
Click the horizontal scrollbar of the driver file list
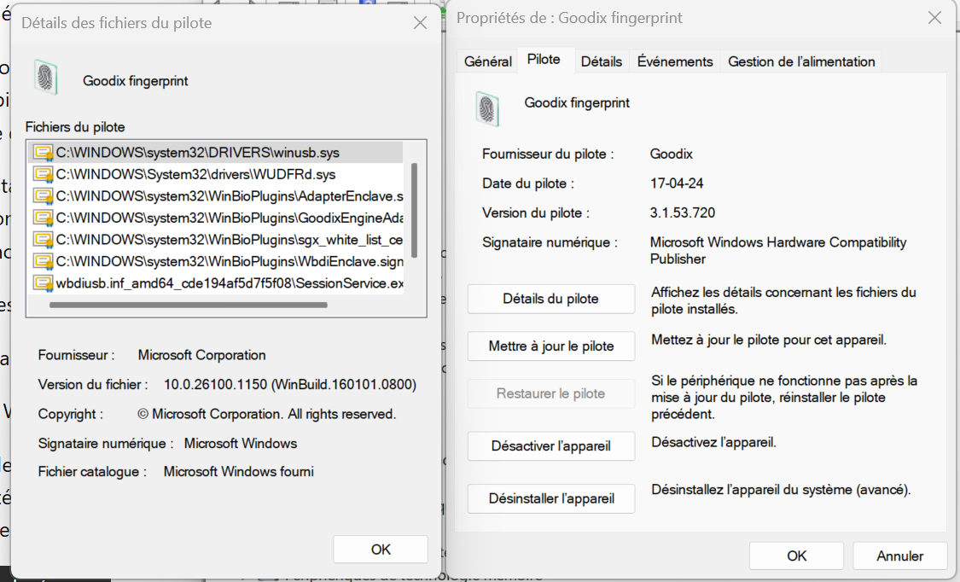click(189, 305)
